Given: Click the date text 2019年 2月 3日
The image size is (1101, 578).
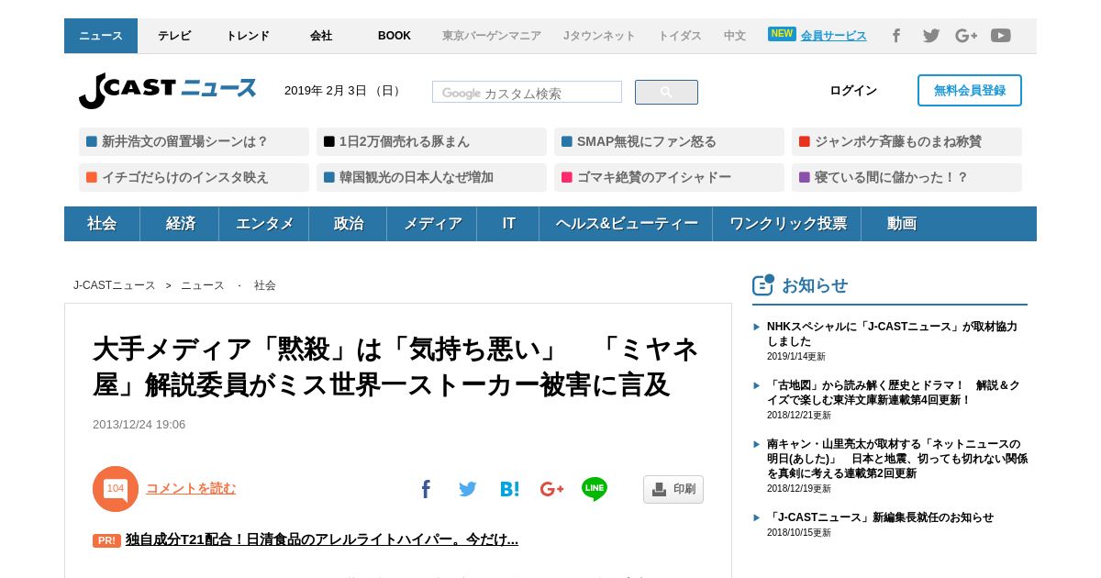Looking at the screenshot, I should coord(326,90).
